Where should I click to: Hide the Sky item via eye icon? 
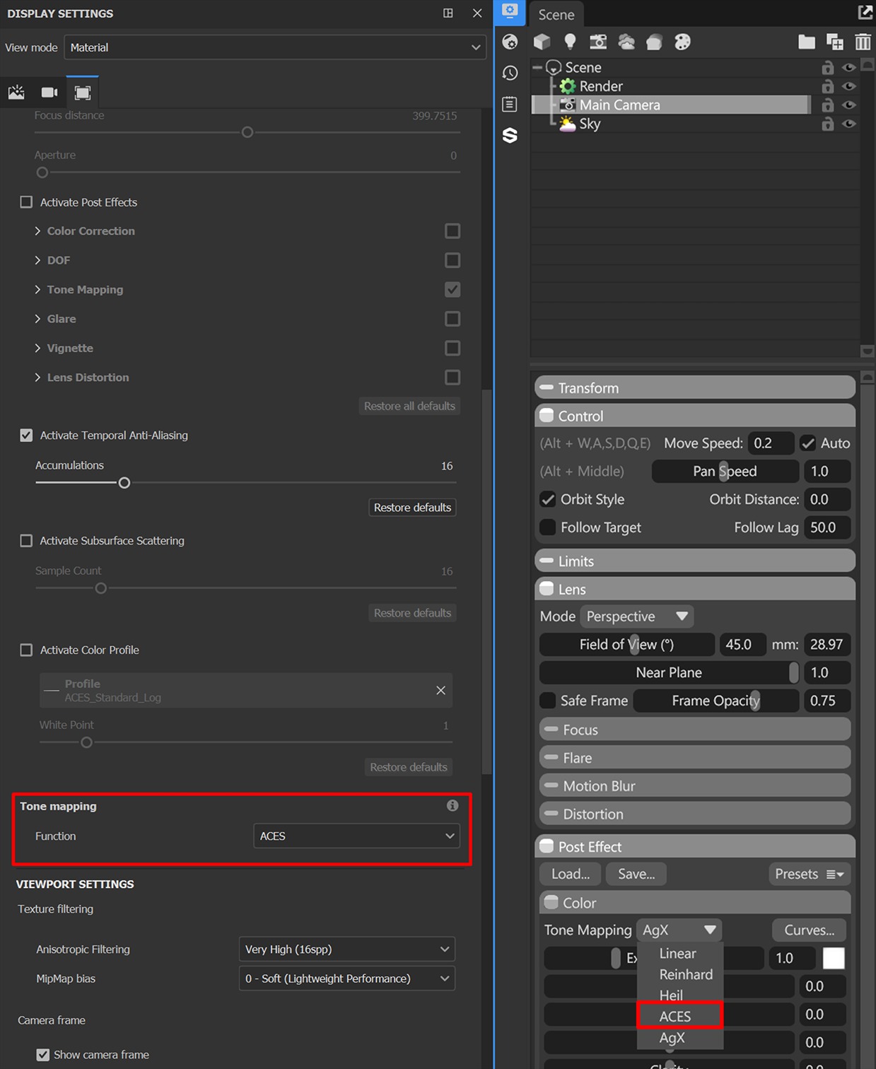[x=848, y=124]
